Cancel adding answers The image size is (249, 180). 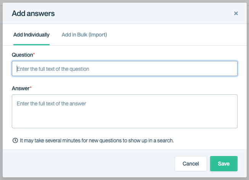coord(191,164)
